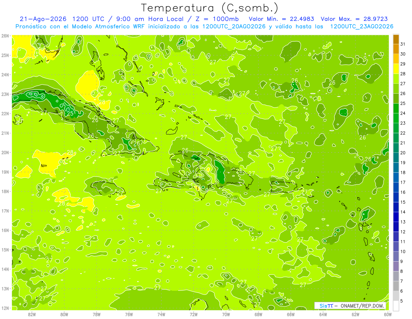Click the legend value label "25" on the color bar
The image size is (412, 319).
403,103
